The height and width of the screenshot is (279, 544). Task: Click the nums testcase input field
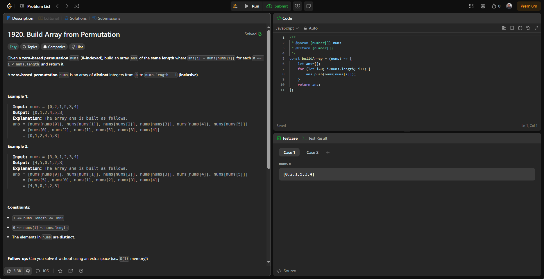point(407,174)
